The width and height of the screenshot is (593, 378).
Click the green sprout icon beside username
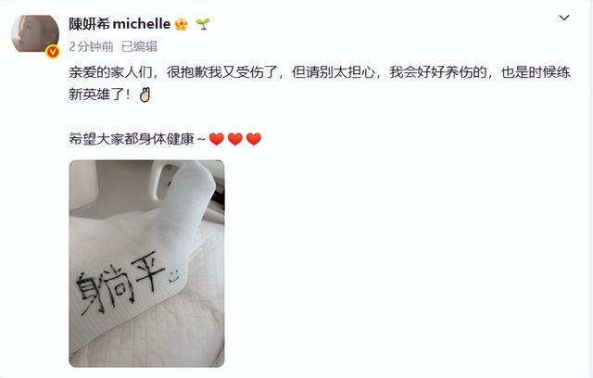(203, 24)
